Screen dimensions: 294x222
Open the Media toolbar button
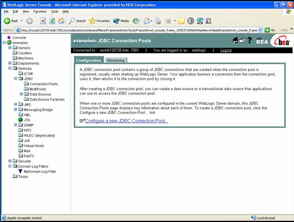[121, 21]
